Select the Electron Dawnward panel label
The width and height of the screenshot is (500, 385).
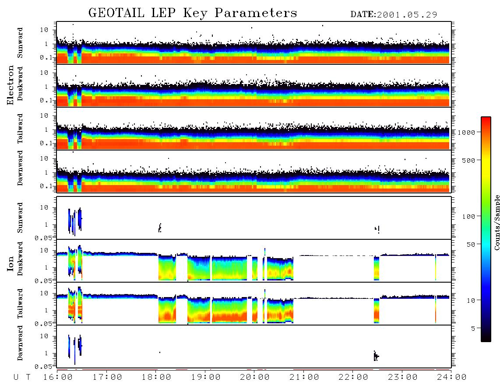(20, 168)
